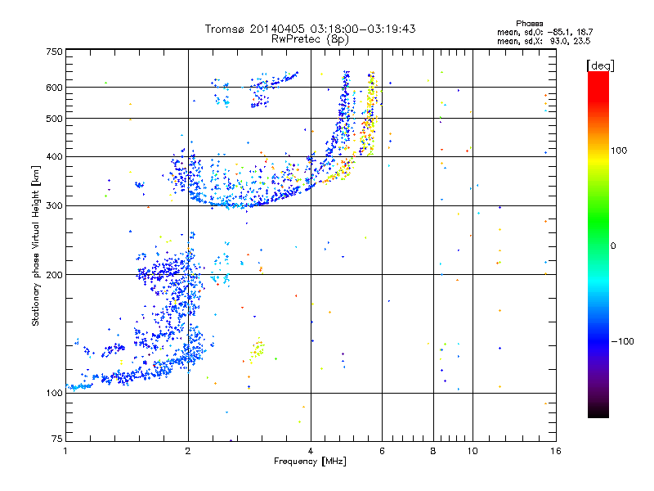Click the y-axis '200' tick label
The width and height of the screenshot is (654, 491).
click(x=54, y=275)
